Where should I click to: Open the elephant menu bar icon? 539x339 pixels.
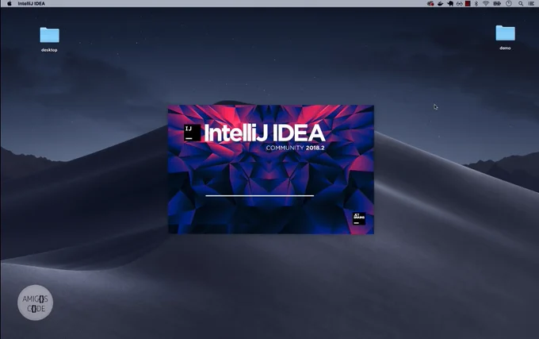tap(450, 3)
